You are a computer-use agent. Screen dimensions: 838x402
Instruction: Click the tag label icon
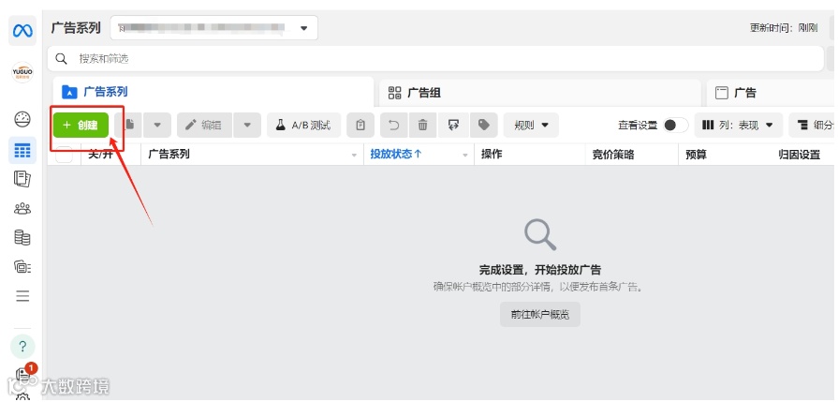click(484, 125)
